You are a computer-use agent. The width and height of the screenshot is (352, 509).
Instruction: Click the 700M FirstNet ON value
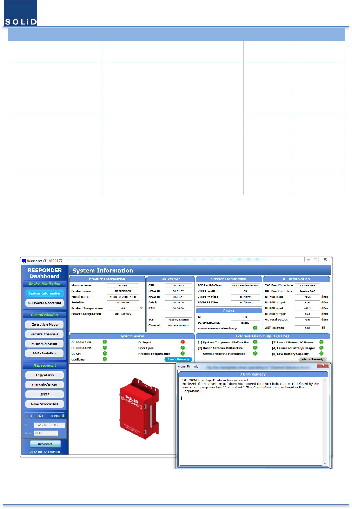pyautogui.click(x=245, y=291)
